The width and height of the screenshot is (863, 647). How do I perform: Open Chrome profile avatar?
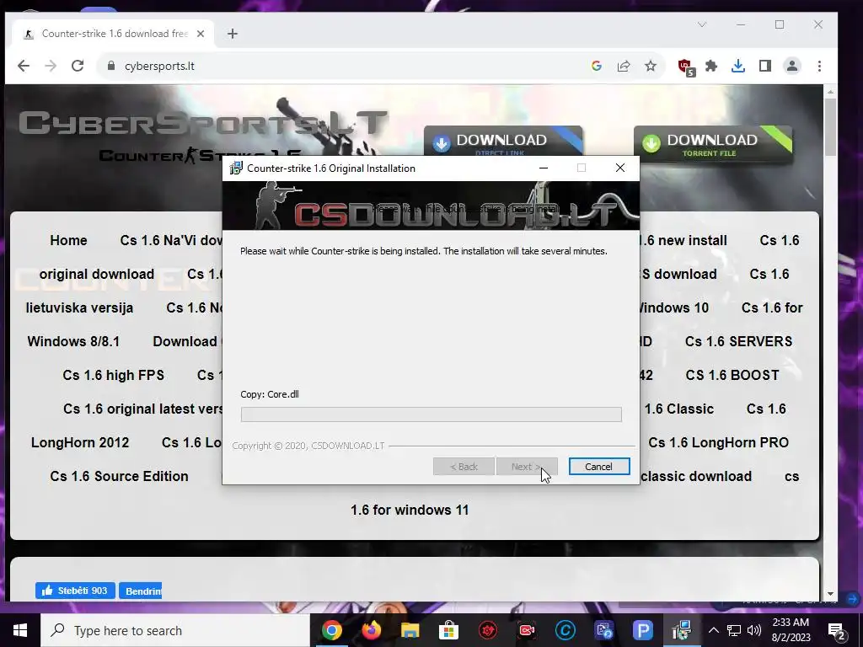pos(792,66)
